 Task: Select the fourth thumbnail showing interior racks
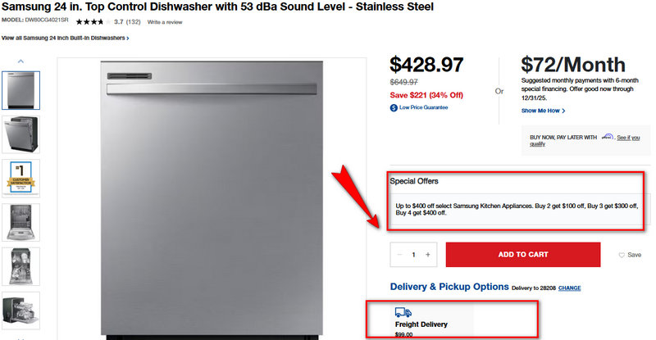tap(20, 222)
